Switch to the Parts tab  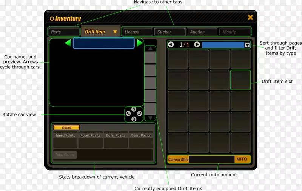click(64, 32)
